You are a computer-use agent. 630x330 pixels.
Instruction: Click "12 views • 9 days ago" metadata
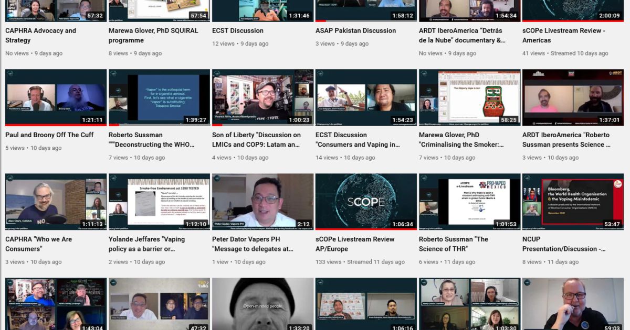240,44
